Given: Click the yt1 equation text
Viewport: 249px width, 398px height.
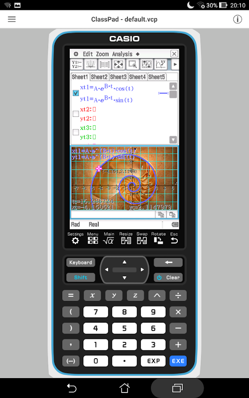Looking at the screenshot, I should pos(107,99).
